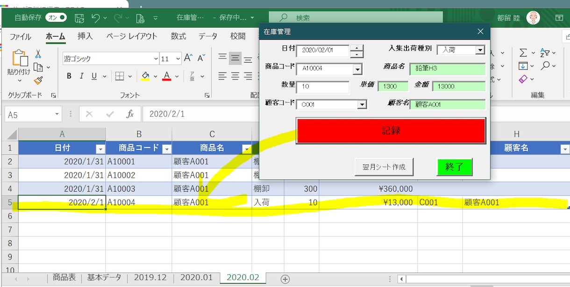Screen dimensions: 570x287
Task: Apply top vertical alignment
Action: (x=223, y=58)
